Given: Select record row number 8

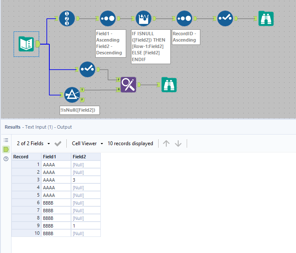Looking at the screenshot, I should coord(26,218).
